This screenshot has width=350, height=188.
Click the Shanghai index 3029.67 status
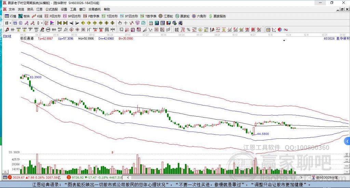click(34, 177)
